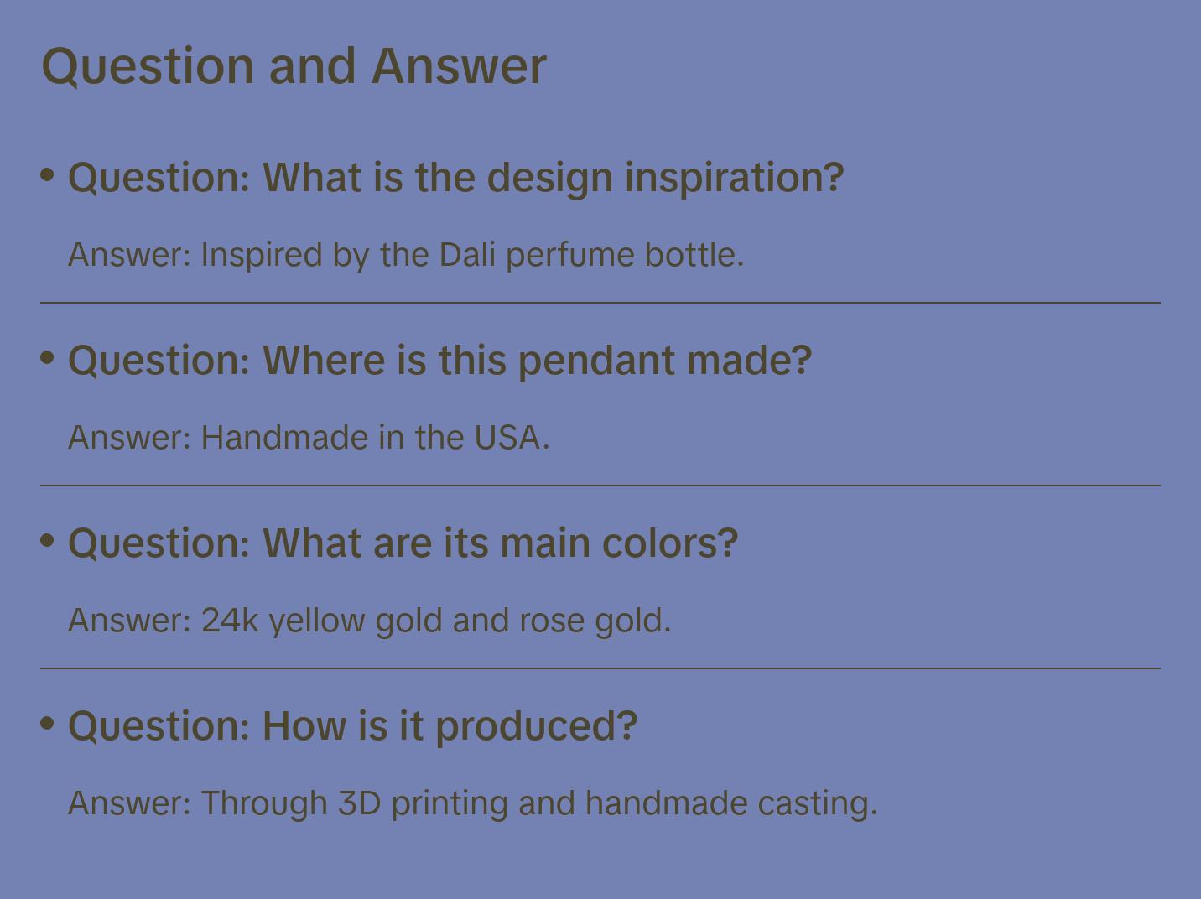The height and width of the screenshot is (899, 1201).
Task: Click the divider line below the Dali answer
Action: [600, 303]
